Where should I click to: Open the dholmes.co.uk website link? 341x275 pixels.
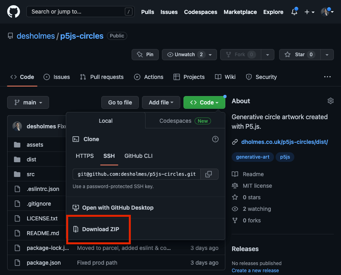(284, 142)
